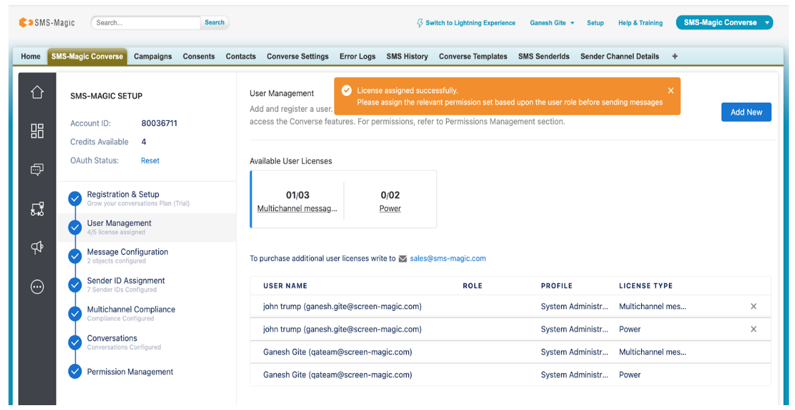Open the home icon in dark sidebar

pos(37,93)
